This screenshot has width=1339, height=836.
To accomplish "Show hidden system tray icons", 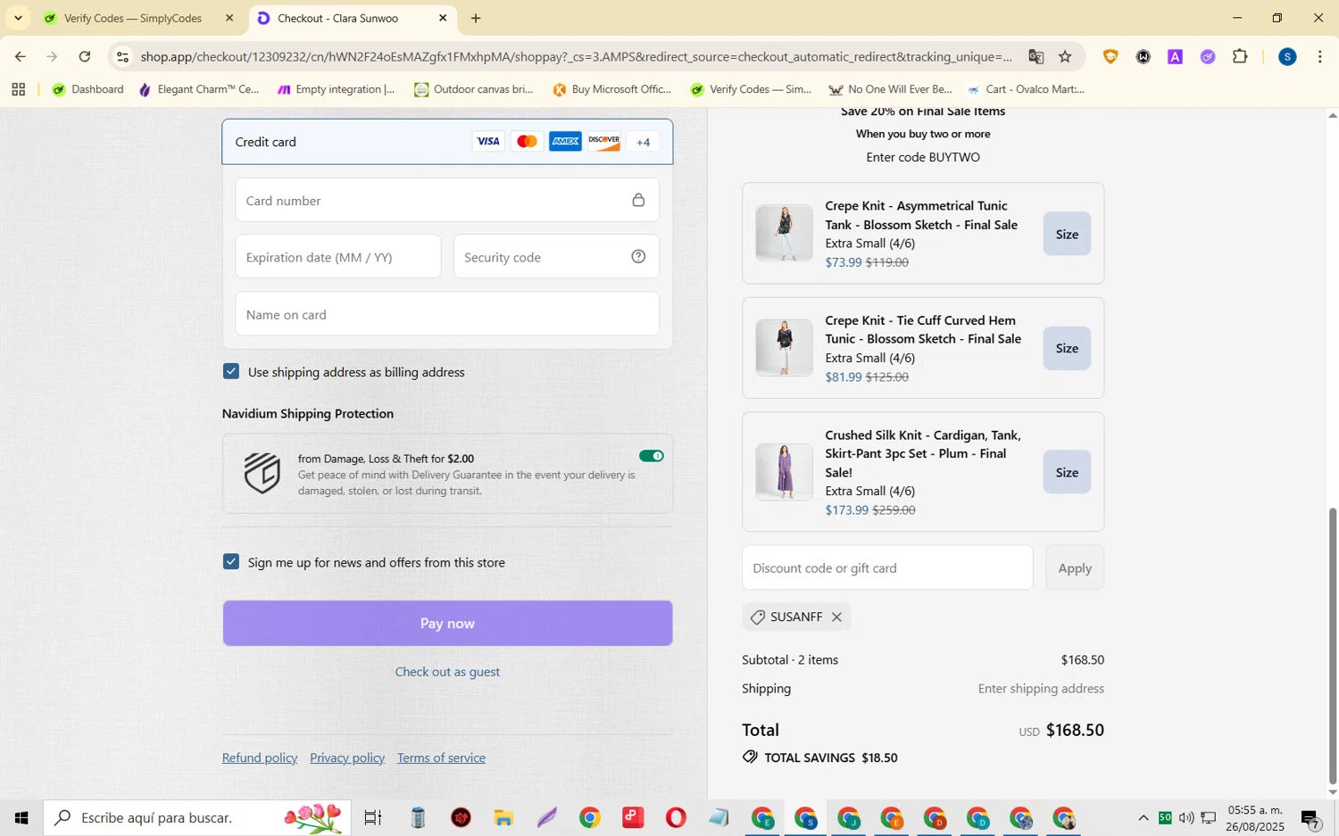I will point(1143,817).
